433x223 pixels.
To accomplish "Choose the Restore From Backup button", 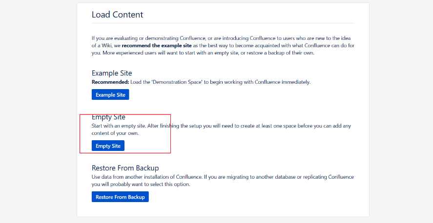I will [120, 197].
